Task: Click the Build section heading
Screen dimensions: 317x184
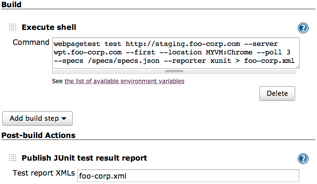Action: click(11, 5)
